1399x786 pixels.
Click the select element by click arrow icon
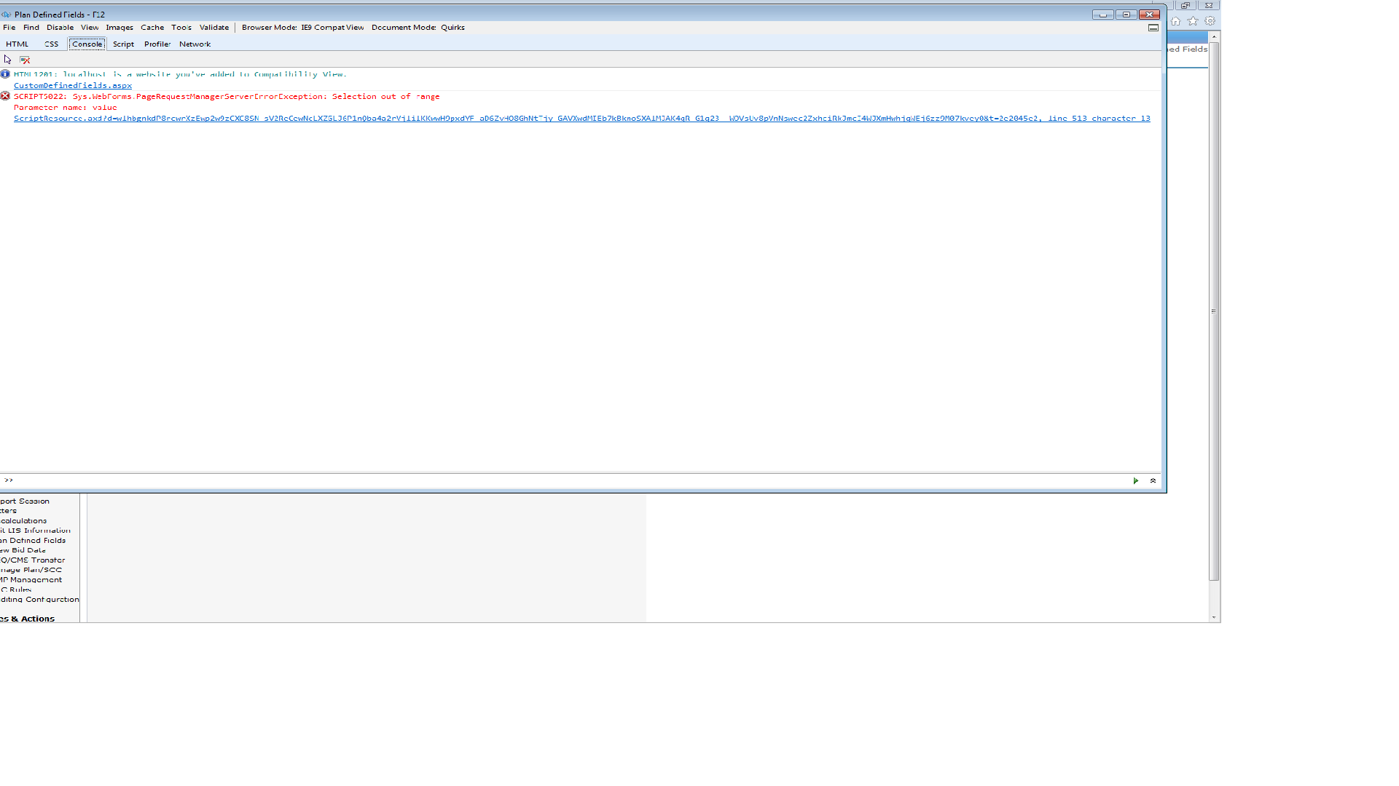click(7, 60)
